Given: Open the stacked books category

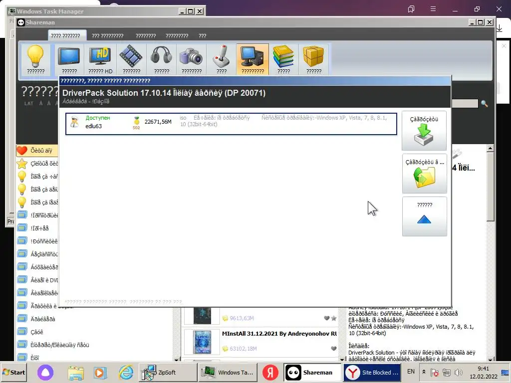Looking at the screenshot, I should [x=283, y=59].
